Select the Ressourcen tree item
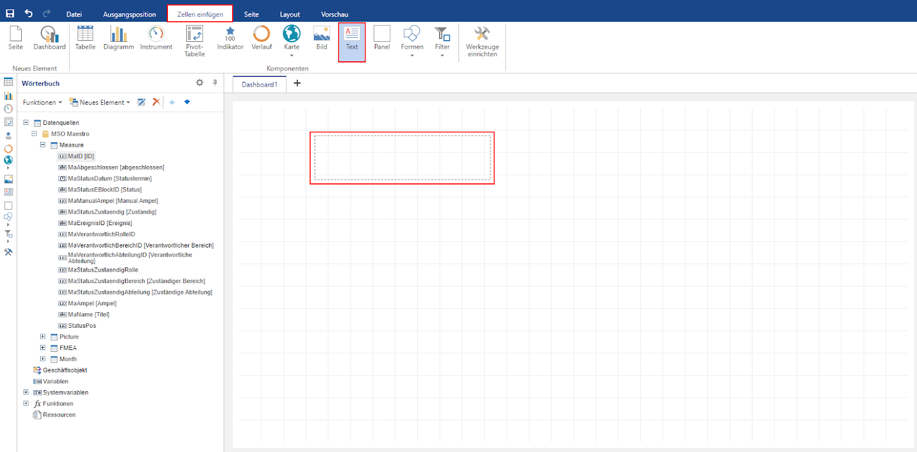This screenshot has width=917, height=452. (x=54, y=415)
